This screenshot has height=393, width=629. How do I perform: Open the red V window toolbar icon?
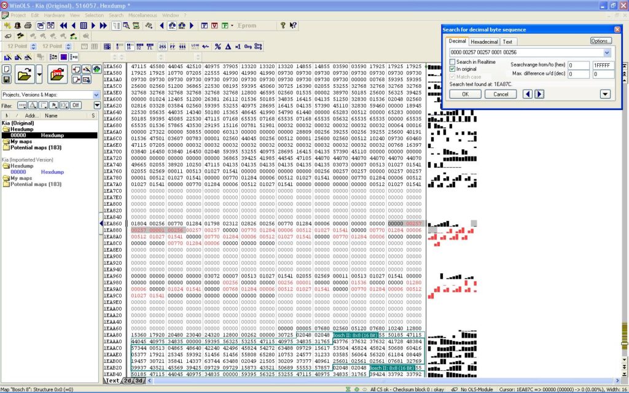(214, 25)
